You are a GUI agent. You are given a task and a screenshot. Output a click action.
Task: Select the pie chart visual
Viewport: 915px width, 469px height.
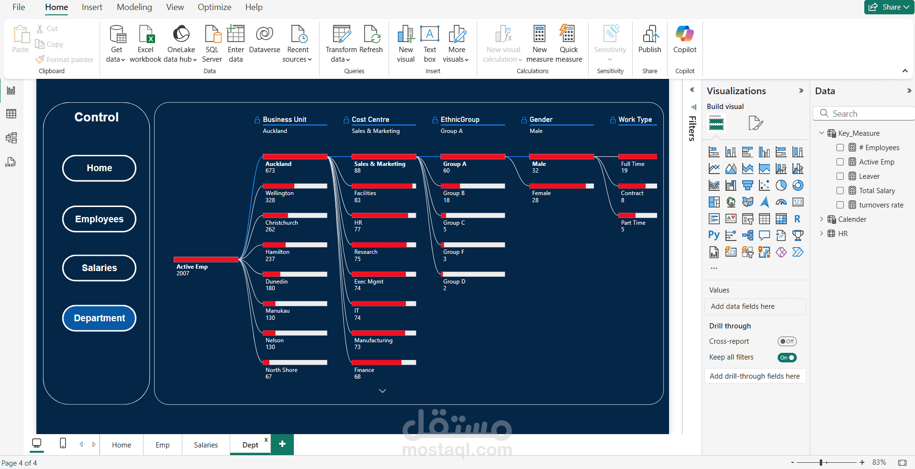tap(781, 185)
